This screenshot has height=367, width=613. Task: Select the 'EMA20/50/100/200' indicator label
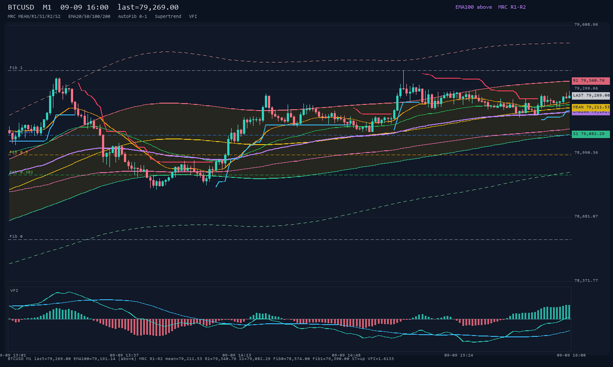point(89,17)
